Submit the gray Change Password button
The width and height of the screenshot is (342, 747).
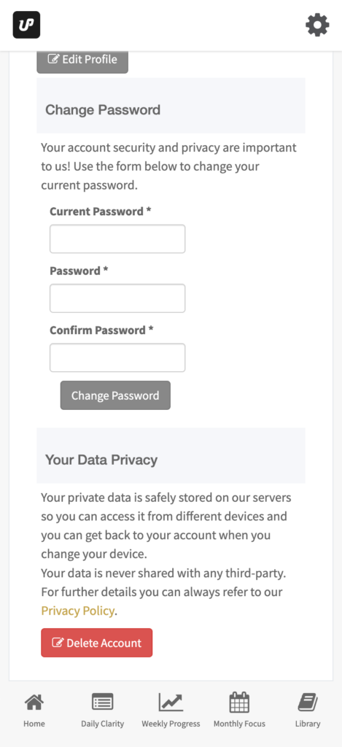click(115, 395)
